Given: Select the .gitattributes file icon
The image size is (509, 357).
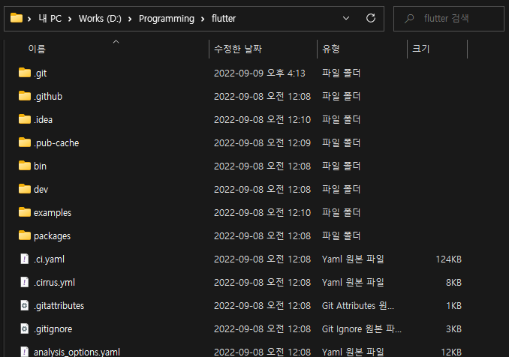Looking at the screenshot, I should click(x=25, y=305).
